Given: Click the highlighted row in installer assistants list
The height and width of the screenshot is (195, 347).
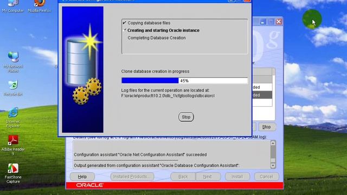Looking at the screenshot, I should (262, 95).
